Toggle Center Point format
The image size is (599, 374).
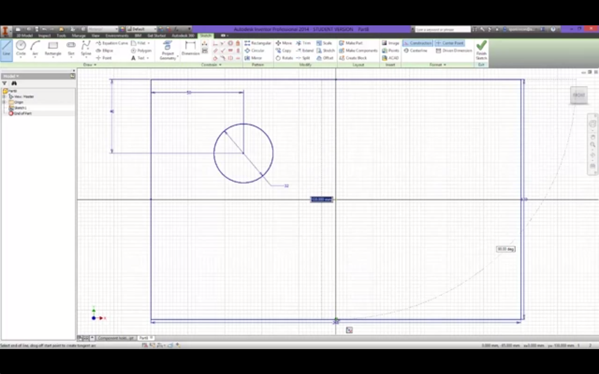449,43
